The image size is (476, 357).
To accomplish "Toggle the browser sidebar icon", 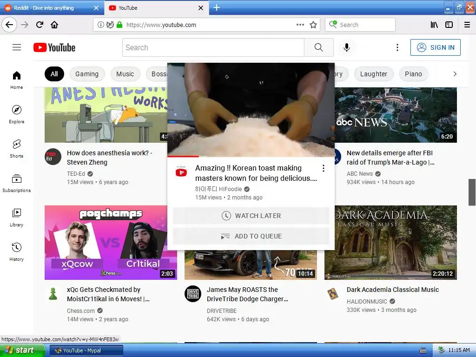I will click(x=449, y=25).
